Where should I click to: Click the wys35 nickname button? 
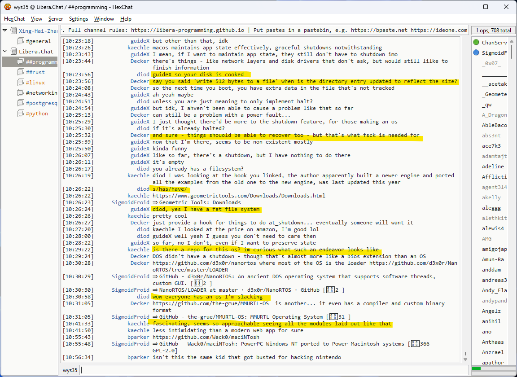(70, 370)
